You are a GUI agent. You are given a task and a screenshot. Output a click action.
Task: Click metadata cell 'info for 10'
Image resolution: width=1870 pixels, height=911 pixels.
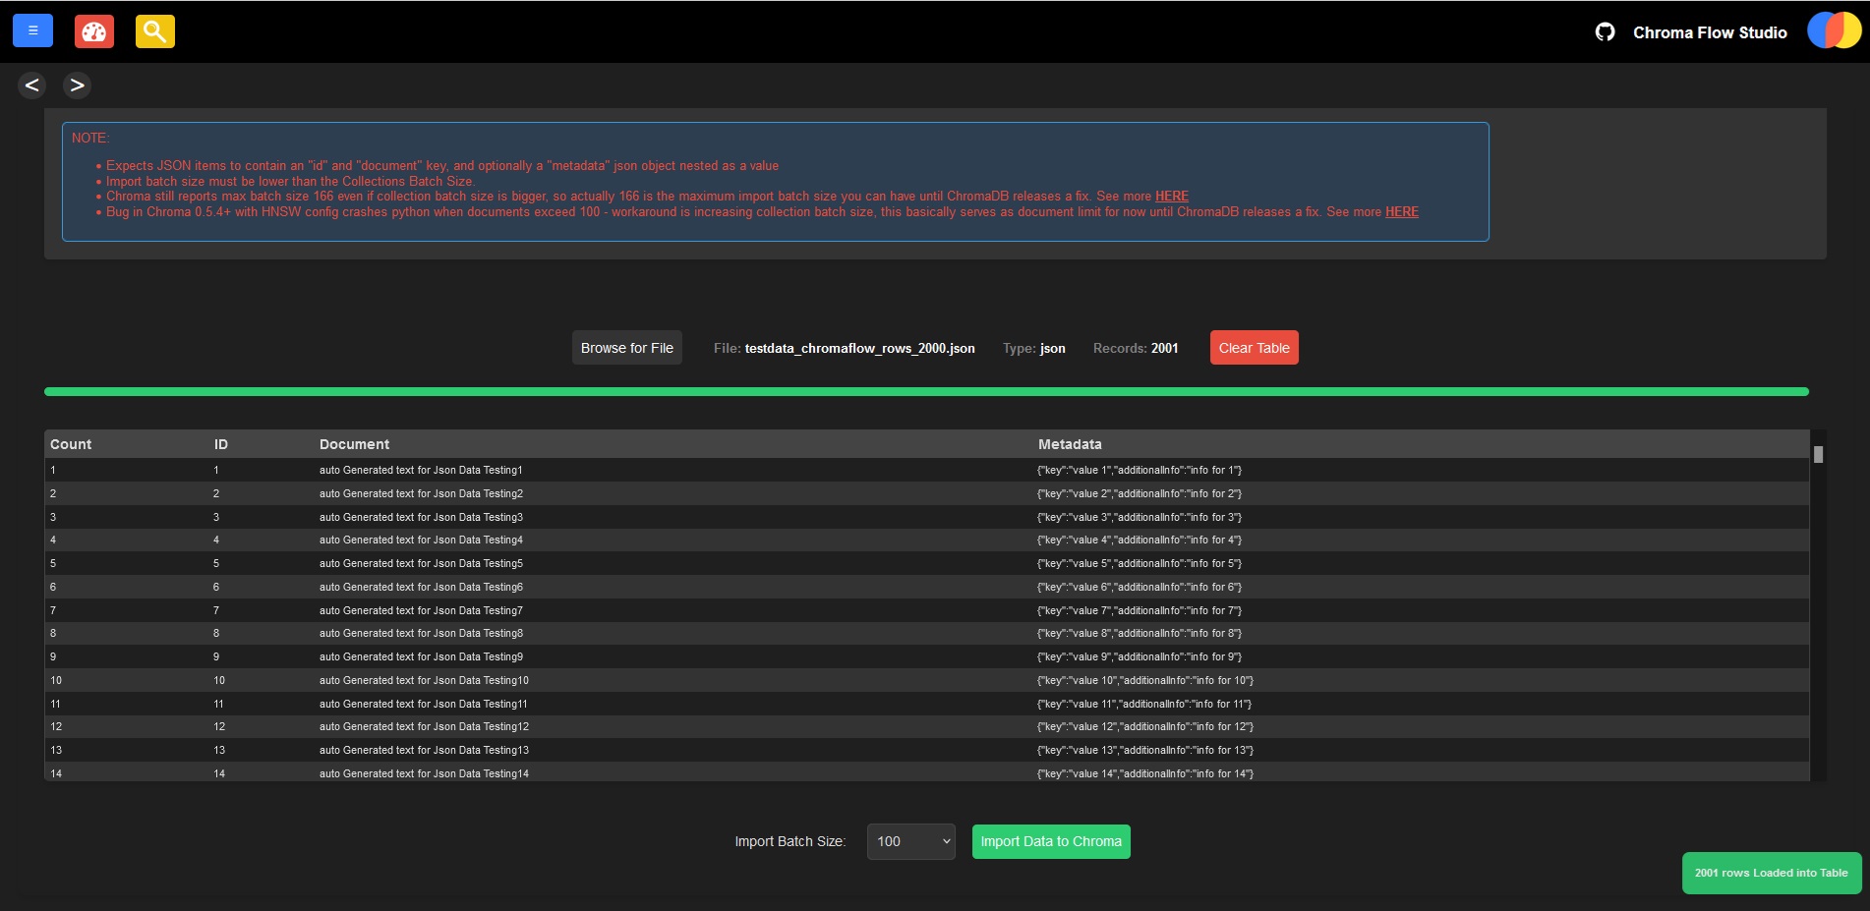point(1145,681)
